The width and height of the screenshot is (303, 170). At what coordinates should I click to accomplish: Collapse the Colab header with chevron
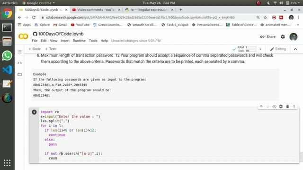295,49
